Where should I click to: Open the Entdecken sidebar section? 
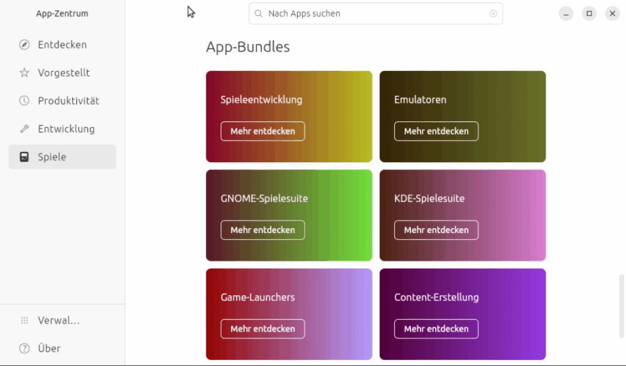click(62, 45)
